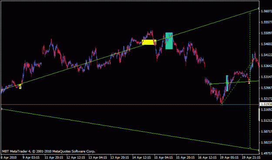The width and height of the screenshot is (272, 160).
Task: Click time label 11 Apr 20:15
Action: (x=54, y=157)
